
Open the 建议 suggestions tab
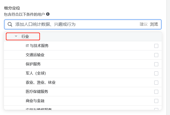(144, 24)
